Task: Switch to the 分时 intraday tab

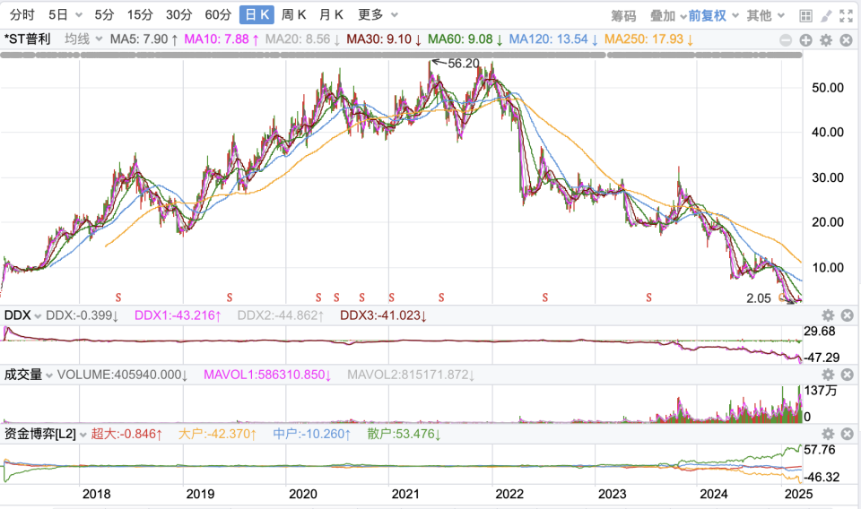Action: (22, 14)
